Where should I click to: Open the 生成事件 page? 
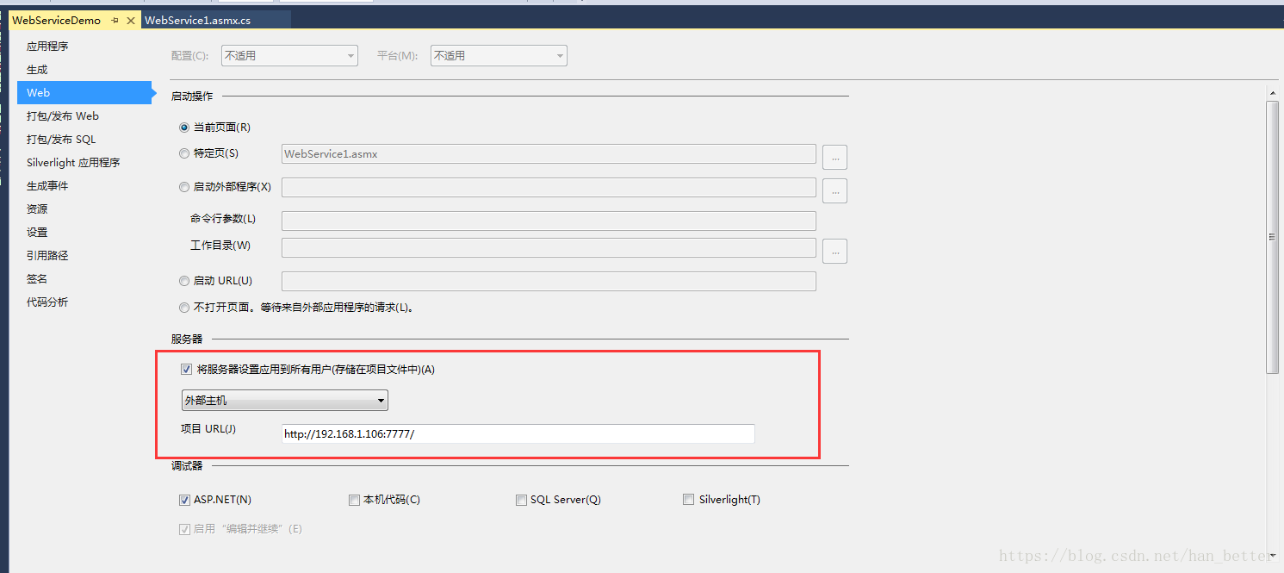pyautogui.click(x=47, y=185)
